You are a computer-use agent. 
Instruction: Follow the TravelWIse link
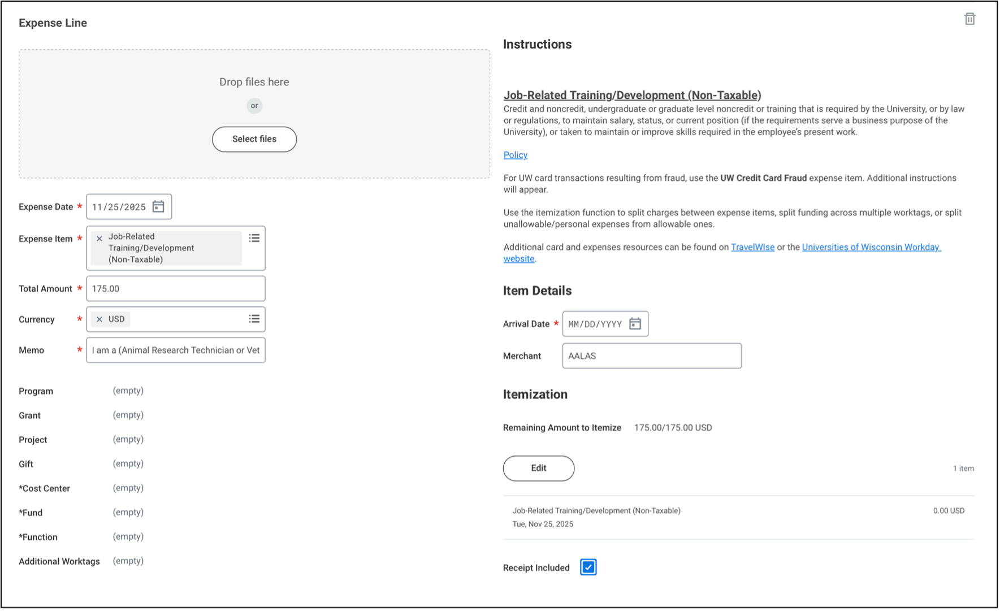tap(752, 247)
